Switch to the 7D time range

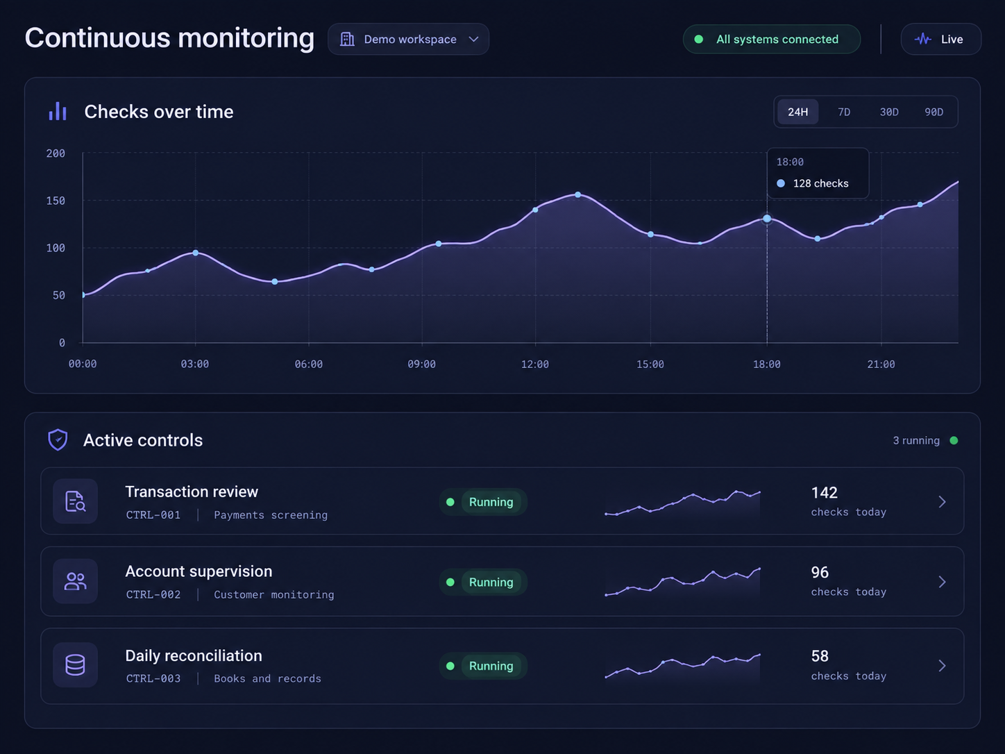pos(844,112)
